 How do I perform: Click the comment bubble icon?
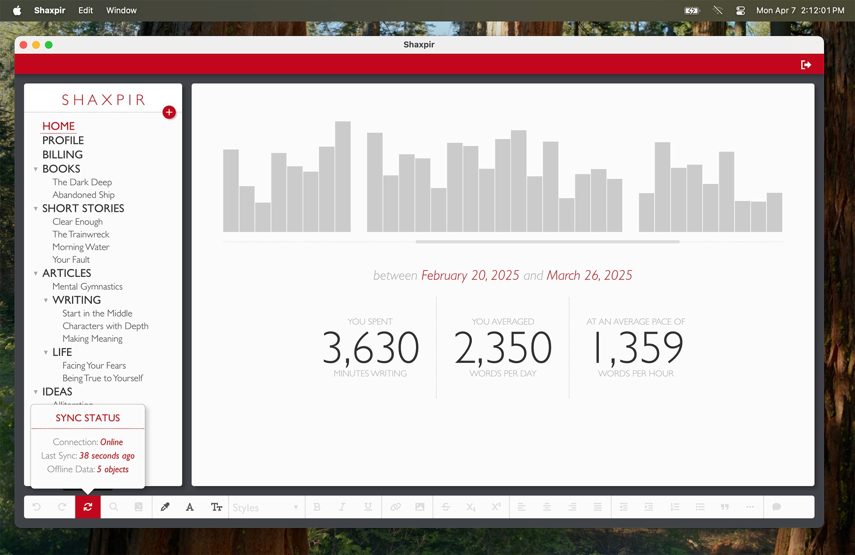[776, 507]
